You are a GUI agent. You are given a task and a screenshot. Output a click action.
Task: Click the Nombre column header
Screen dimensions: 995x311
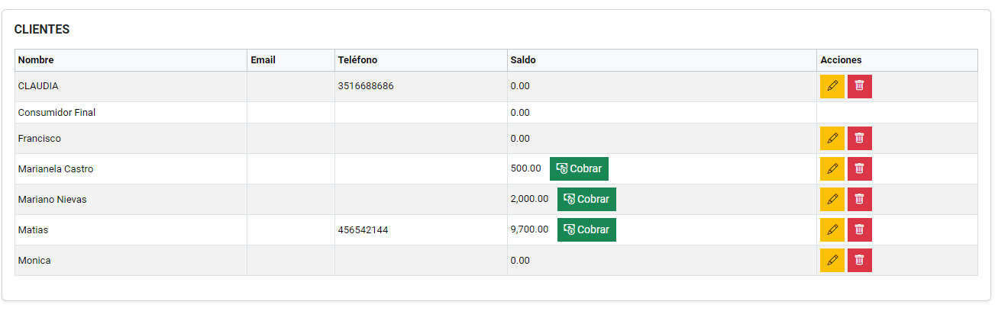pos(36,60)
